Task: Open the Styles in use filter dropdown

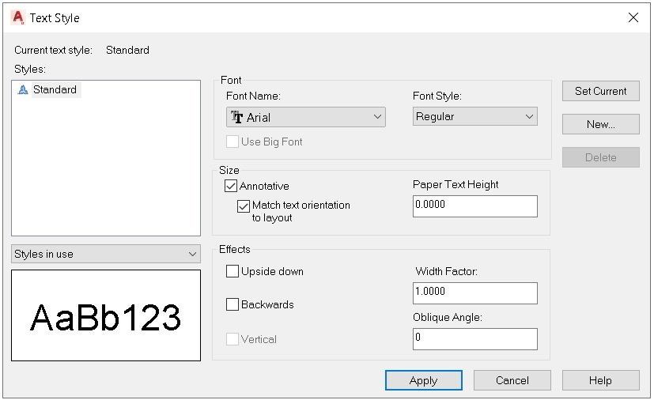Action: 106,254
